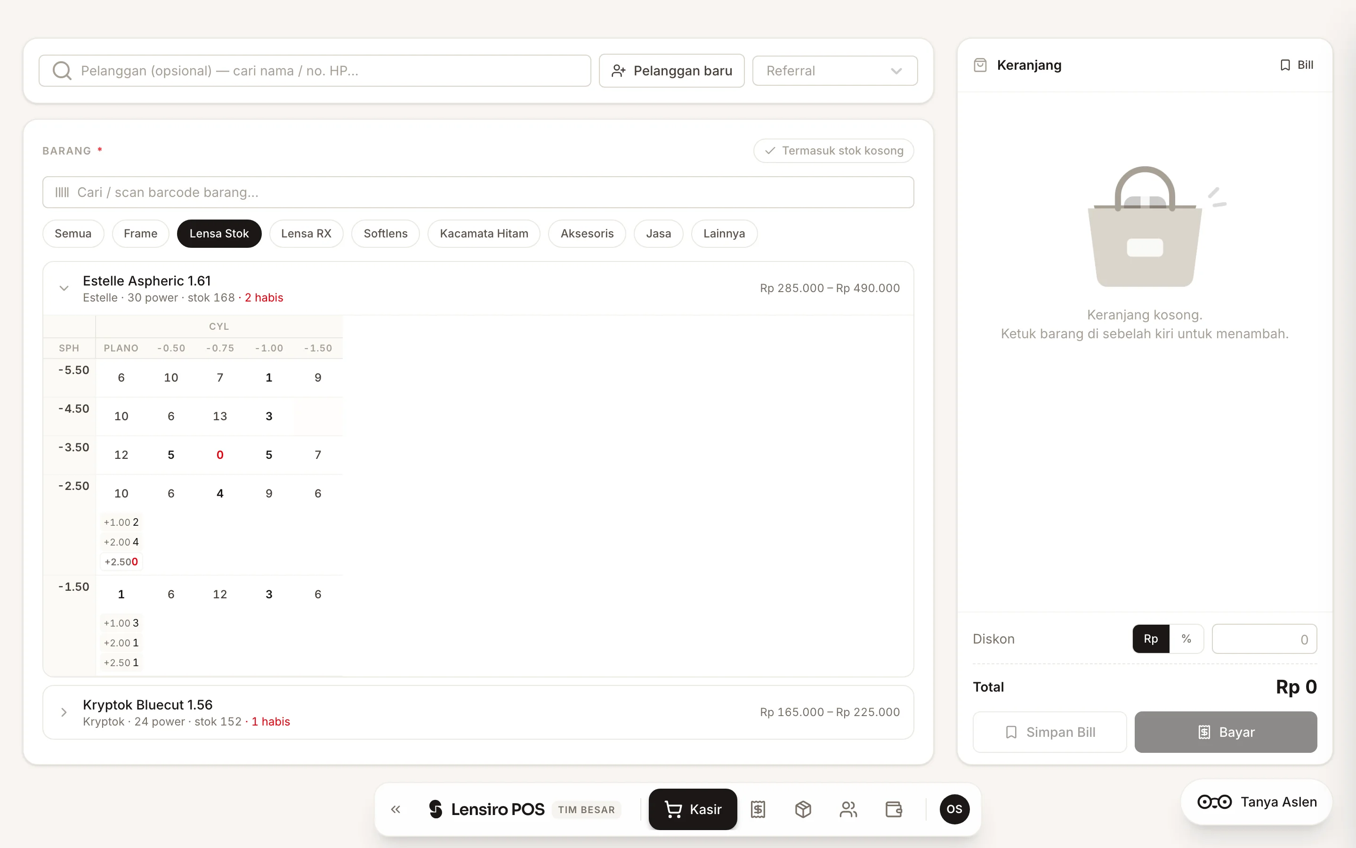
Task: Open the Tanya Aslen assistant
Action: pos(1256,802)
